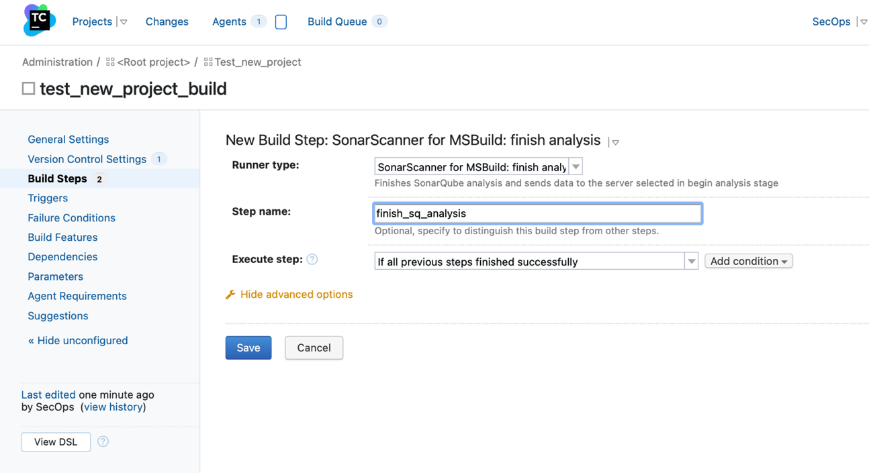Click the agent square icon next to Agents
869x473 pixels.
point(281,21)
